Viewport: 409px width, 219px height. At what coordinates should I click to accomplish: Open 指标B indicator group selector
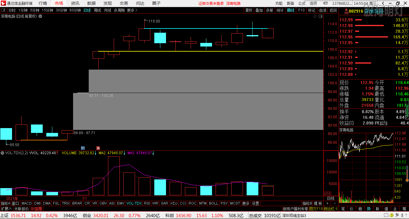[307, 203]
